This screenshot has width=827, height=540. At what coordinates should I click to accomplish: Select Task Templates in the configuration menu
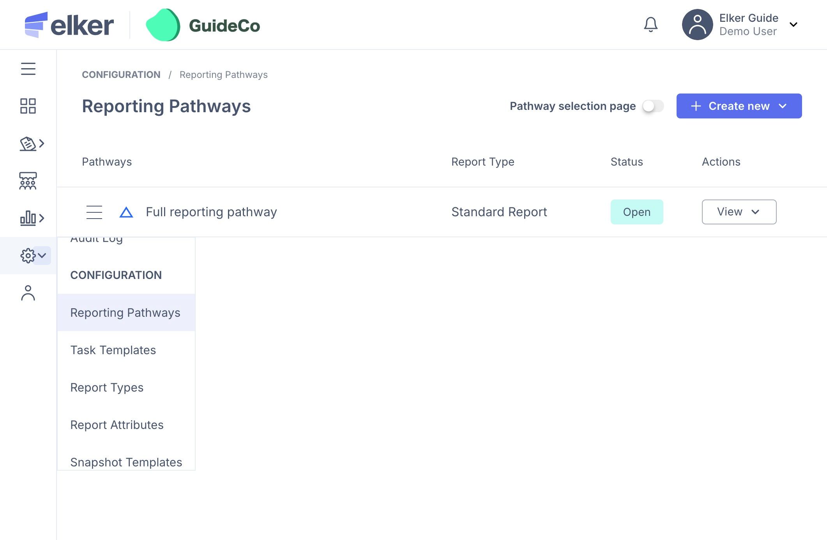pyautogui.click(x=113, y=350)
